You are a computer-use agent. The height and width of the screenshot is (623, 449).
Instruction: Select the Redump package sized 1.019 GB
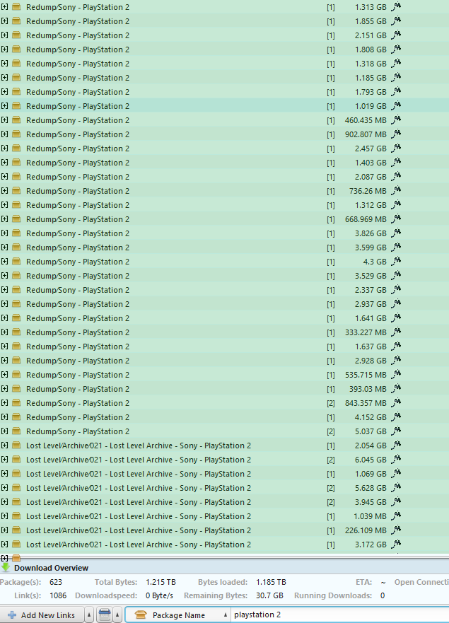click(x=225, y=105)
